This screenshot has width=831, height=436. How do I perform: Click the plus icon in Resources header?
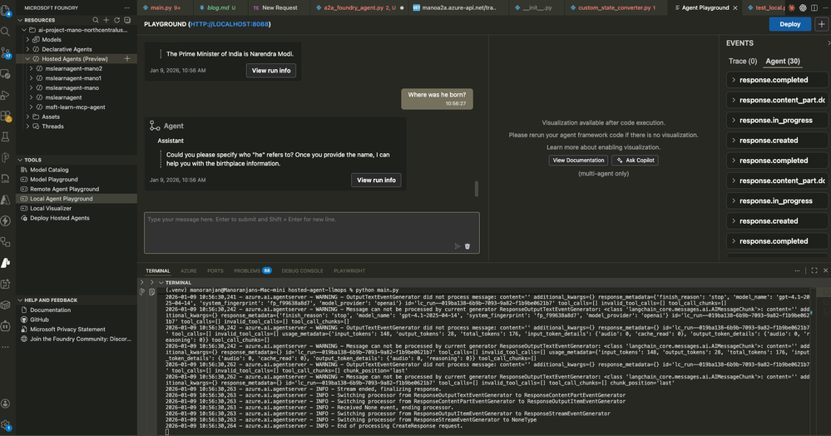click(106, 20)
